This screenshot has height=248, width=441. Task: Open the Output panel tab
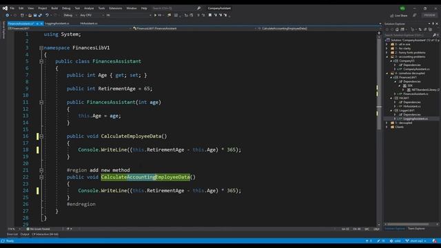click(25, 234)
